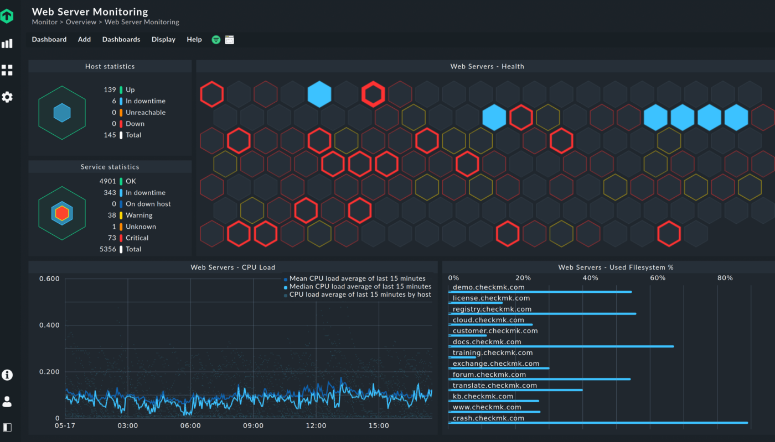
Task: Open the User profile icon in sidebar
Action: click(7, 402)
